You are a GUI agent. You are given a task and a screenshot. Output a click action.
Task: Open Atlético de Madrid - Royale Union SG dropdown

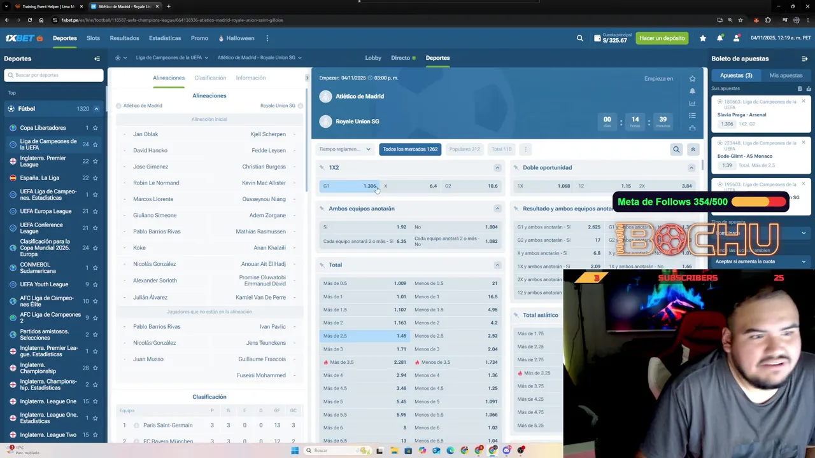pyautogui.click(x=259, y=58)
